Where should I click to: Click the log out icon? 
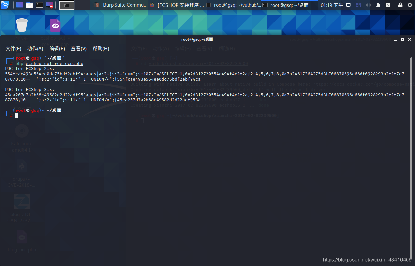[x=410, y=5]
